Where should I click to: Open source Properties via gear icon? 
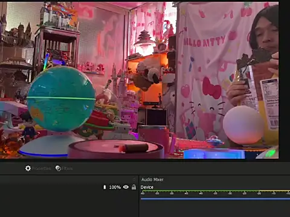[x=28, y=168]
